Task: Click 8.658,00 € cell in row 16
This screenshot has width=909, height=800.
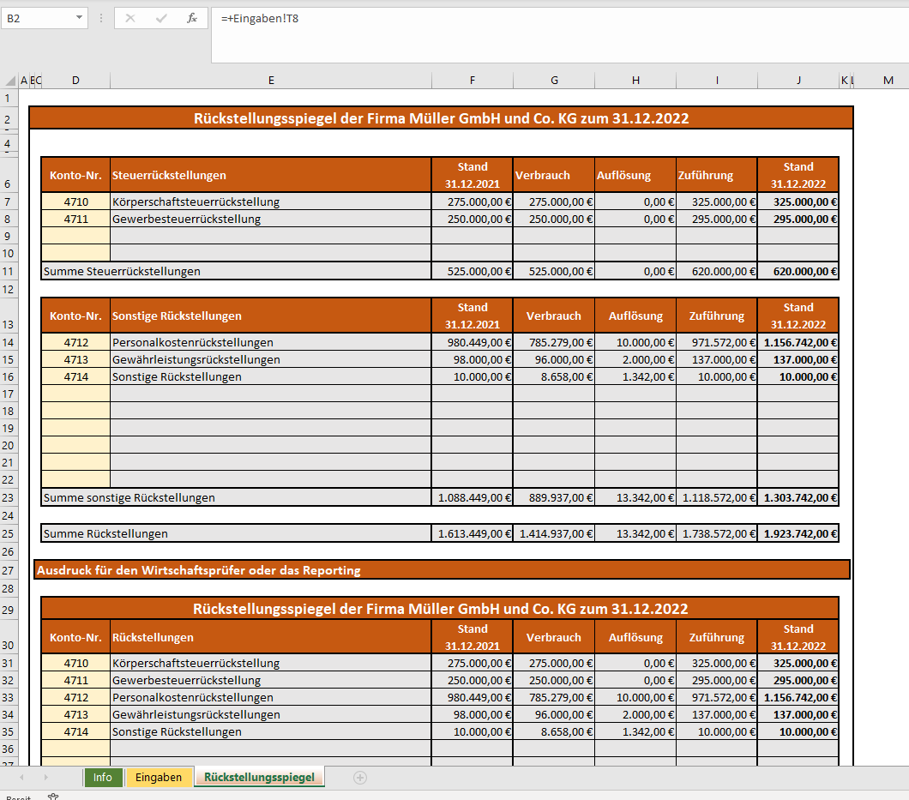Action: coord(554,376)
